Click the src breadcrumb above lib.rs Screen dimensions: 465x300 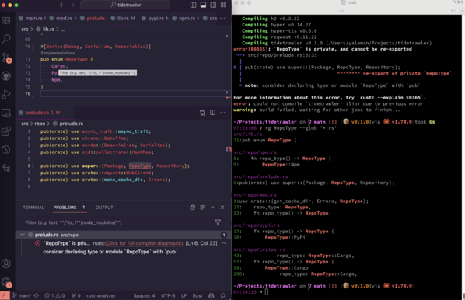[25, 30]
